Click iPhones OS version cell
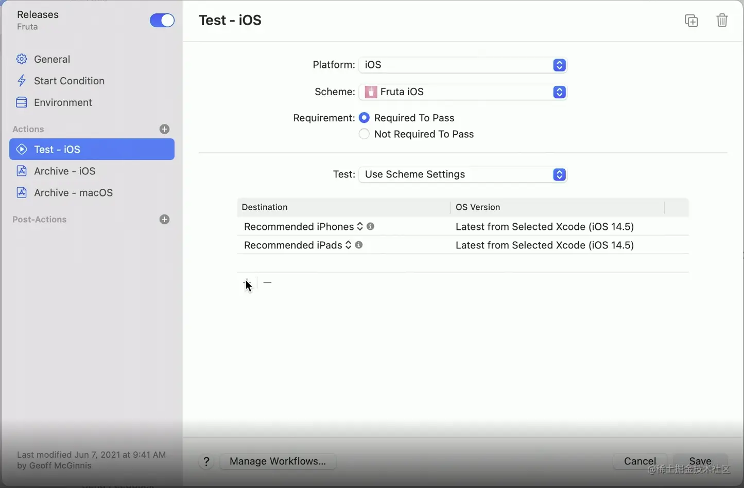 coord(545,227)
